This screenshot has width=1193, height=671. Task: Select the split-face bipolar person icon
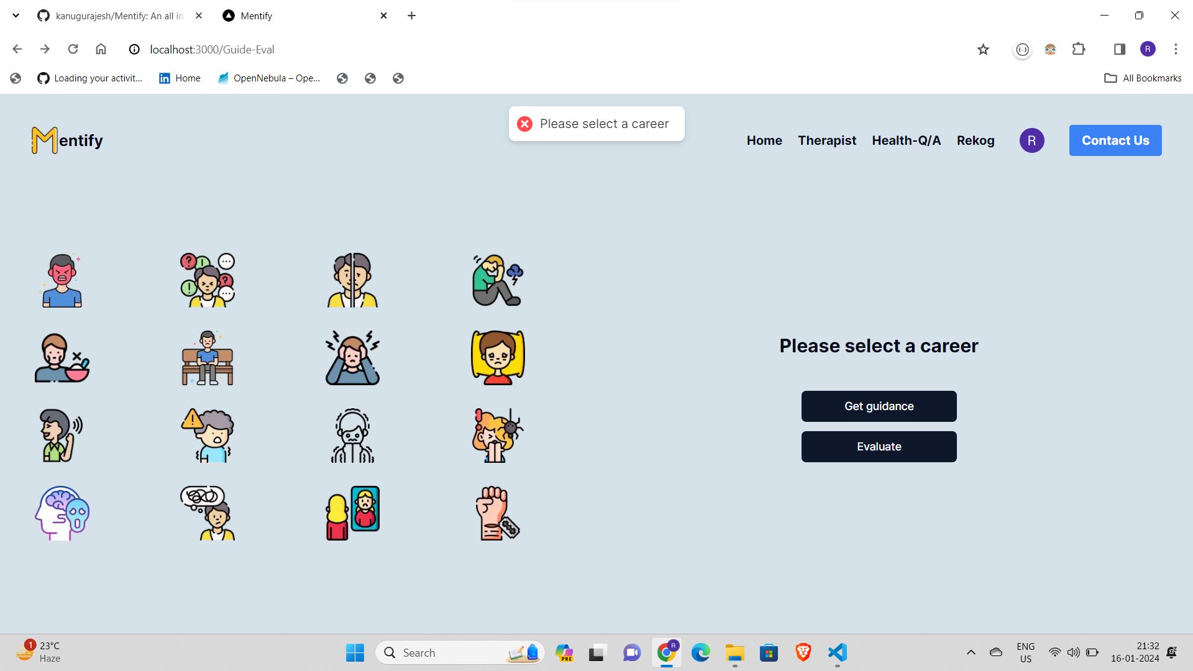coord(352,280)
